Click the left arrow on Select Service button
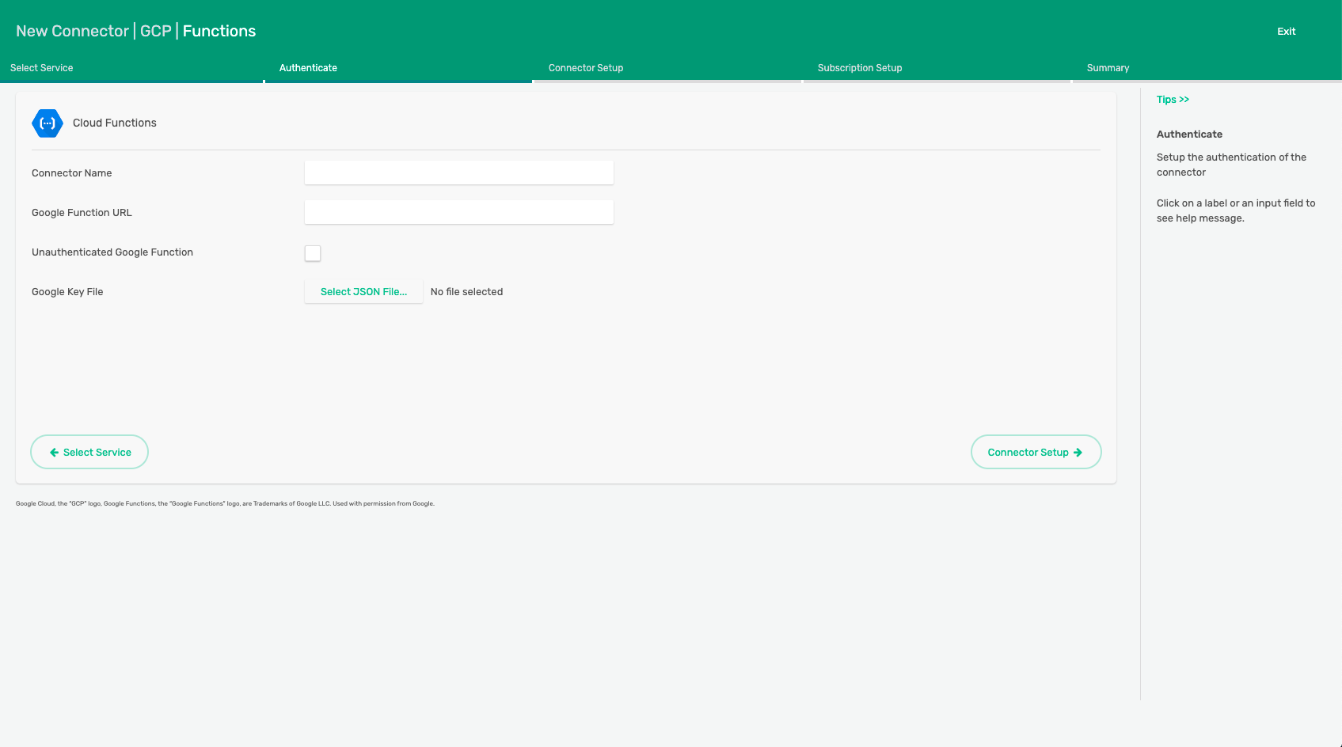Viewport: 1342px width, 747px height. [54, 453]
